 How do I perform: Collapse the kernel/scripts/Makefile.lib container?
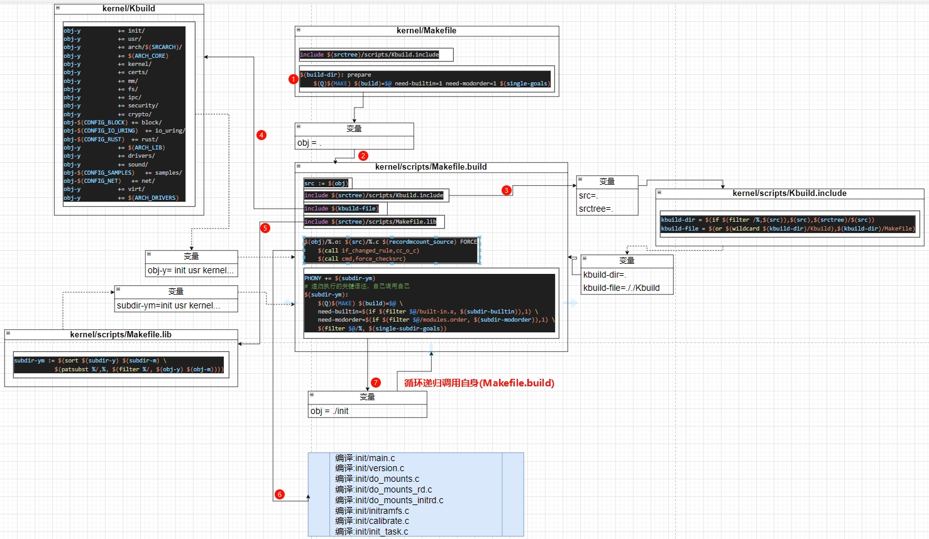coord(8,334)
